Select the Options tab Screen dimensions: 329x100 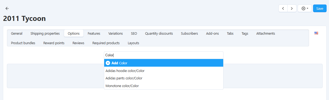[74, 33]
